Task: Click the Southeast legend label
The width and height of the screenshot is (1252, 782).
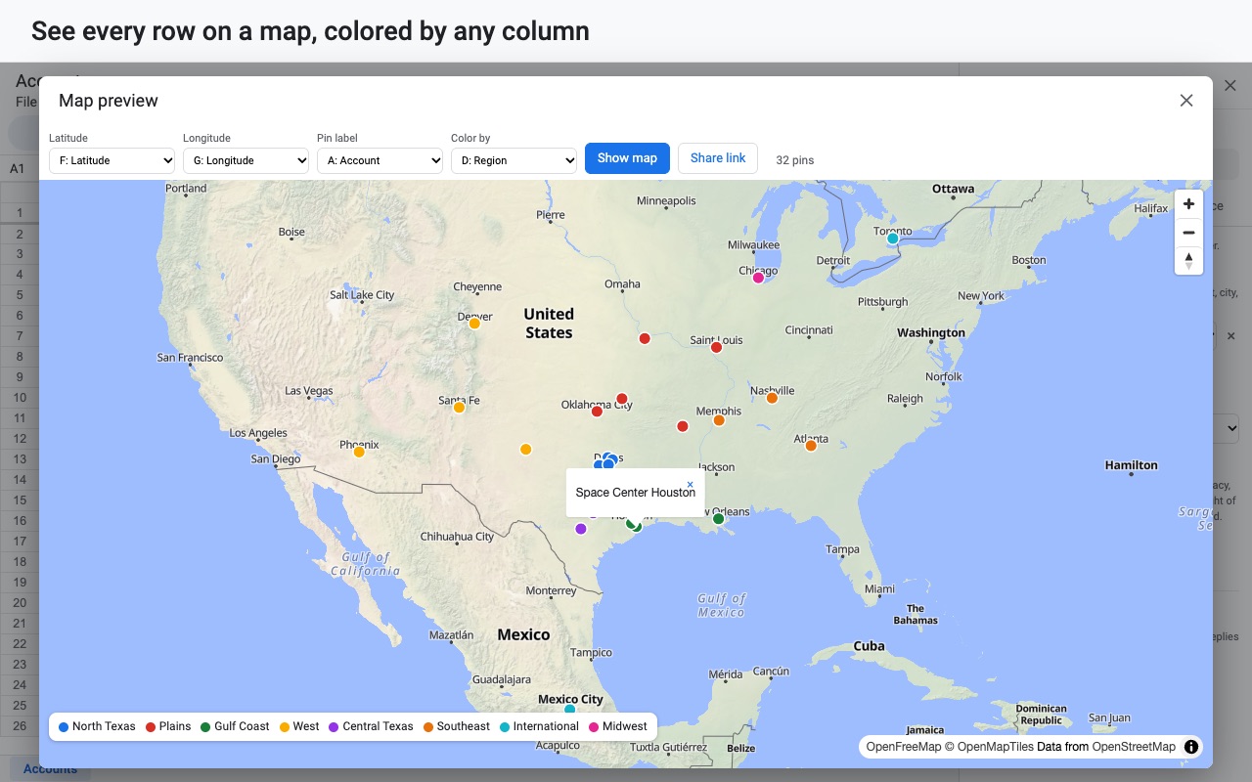Action: pyautogui.click(x=464, y=726)
